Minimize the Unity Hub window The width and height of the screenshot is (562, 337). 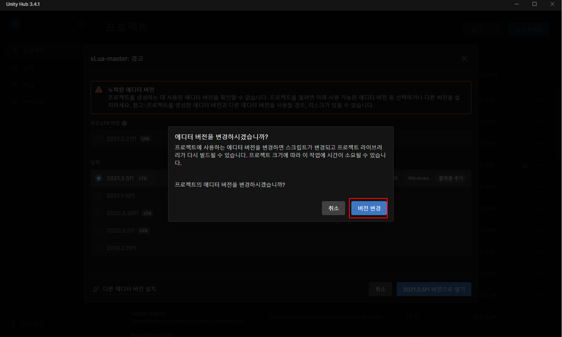tap(517, 4)
